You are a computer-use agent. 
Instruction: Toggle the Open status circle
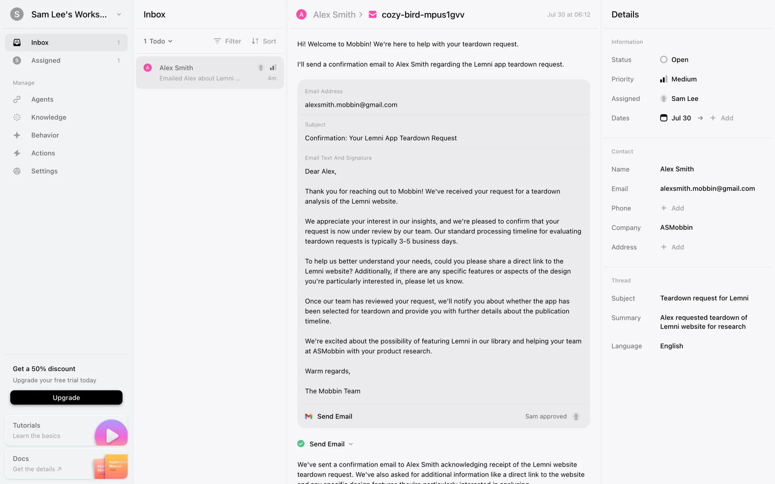[664, 60]
